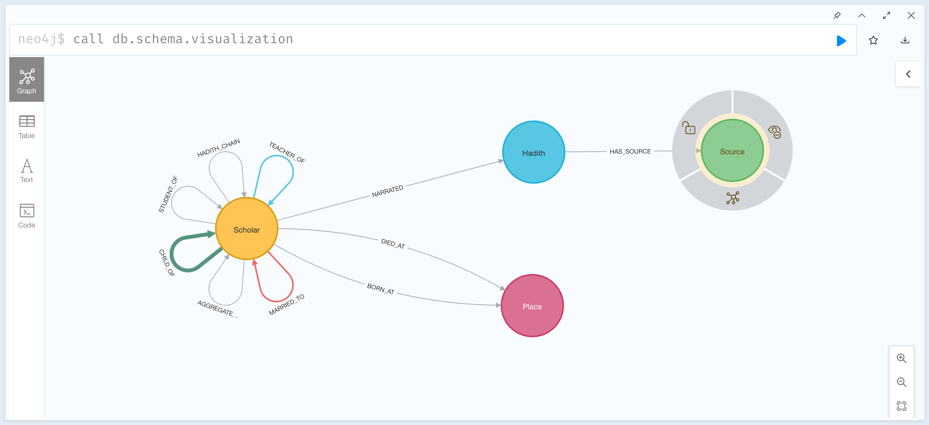This screenshot has width=929, height=425.
Task: Unlock the Source node position
Action: click(x=689, y=128)
